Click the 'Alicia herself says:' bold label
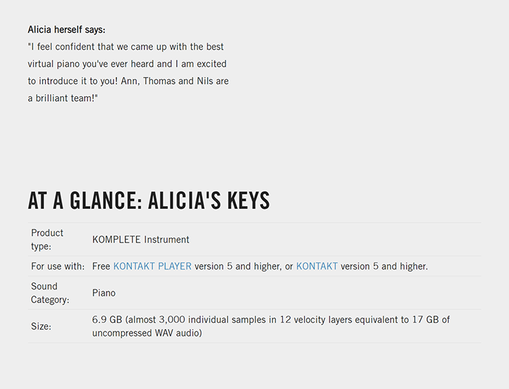This screenshot has height=389, width=509. click(x=67, y=30)
